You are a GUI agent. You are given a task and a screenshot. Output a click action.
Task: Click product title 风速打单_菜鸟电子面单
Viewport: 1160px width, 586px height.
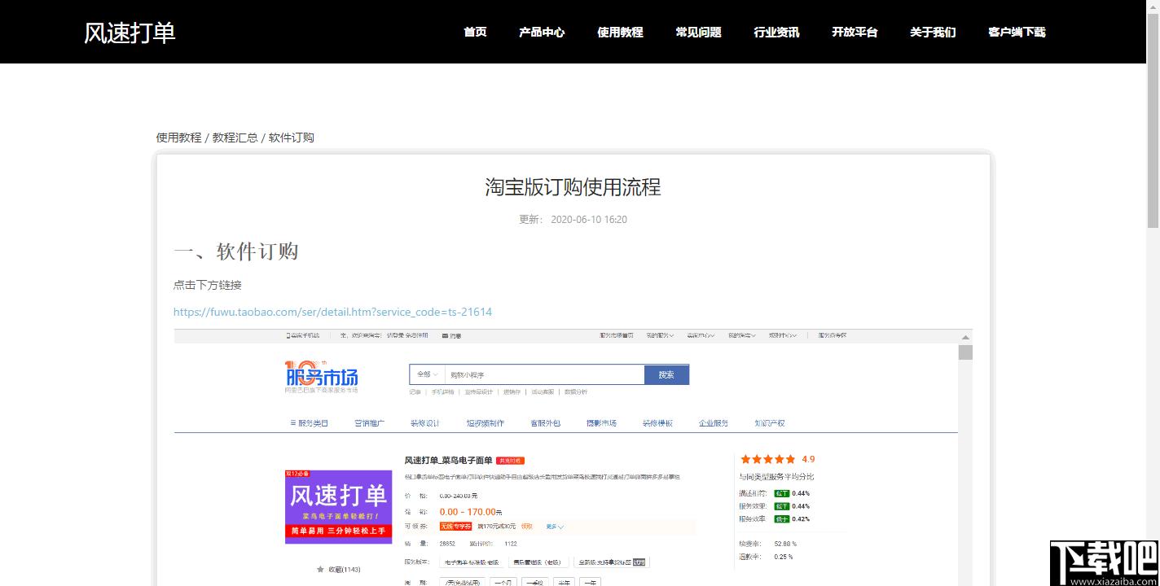448,461
